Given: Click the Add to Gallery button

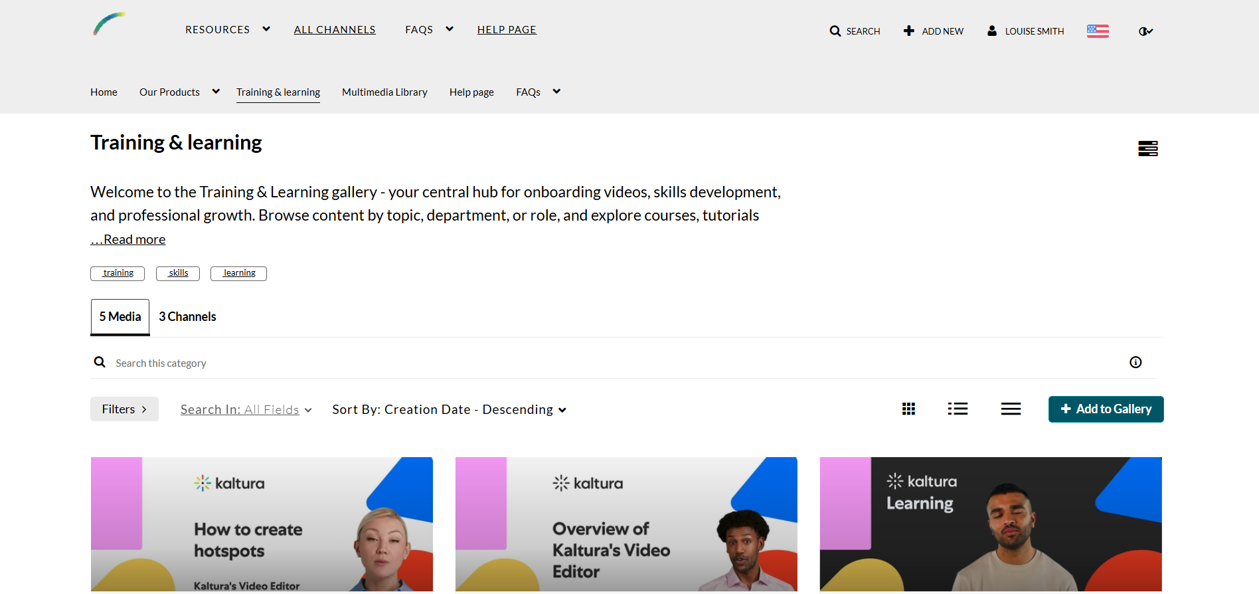Looking at the screenshot, I should pos(1106,409).
